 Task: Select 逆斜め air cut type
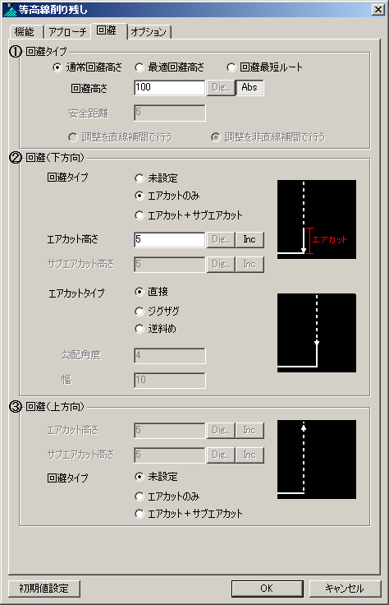156,329
